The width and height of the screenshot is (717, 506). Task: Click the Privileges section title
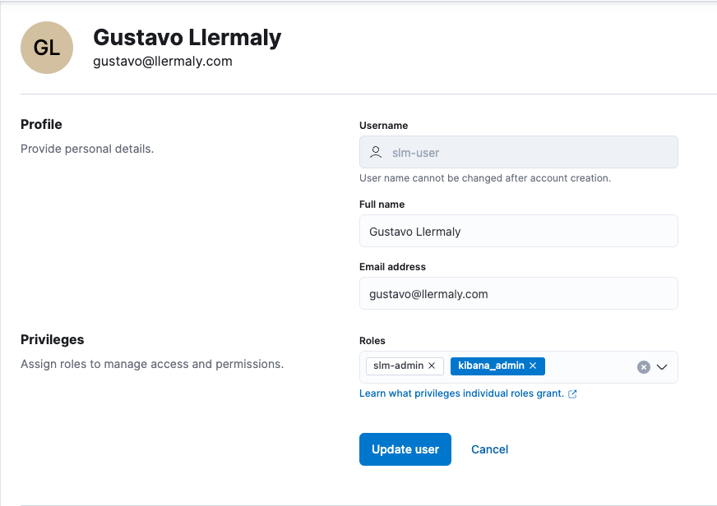[x=52, y=339]
